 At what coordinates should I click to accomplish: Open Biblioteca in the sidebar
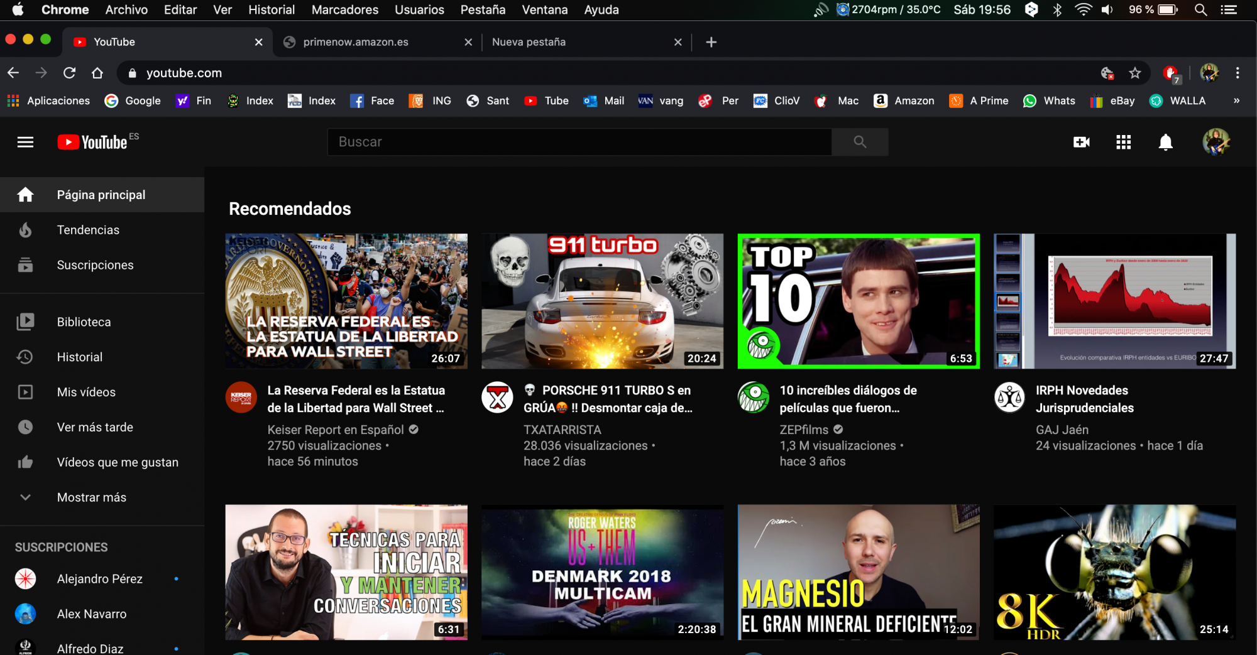[102, 322]
